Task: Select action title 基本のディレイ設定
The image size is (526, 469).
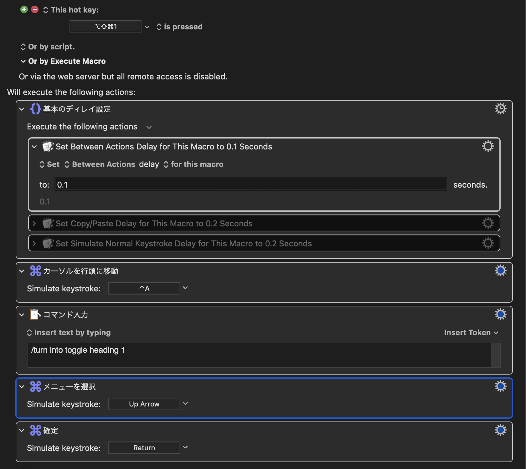Action: (77, 109)
